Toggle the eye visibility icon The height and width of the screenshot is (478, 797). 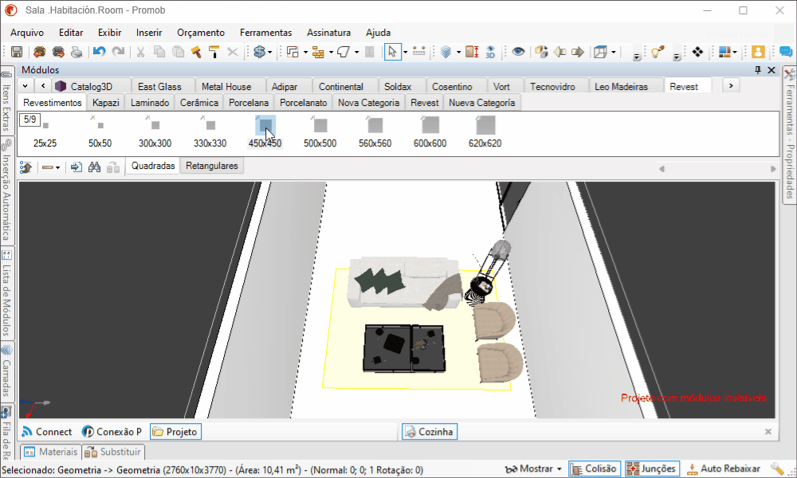coord(518,52)
